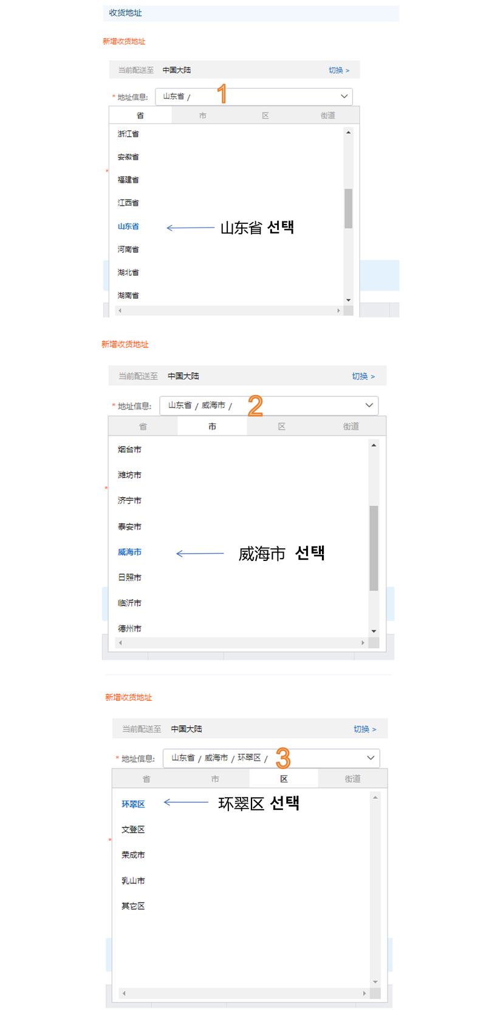Viewport: 486px width, 1010px height.
Task: Click the highlighted 省 tab above the province list
Action: point(140,116)
